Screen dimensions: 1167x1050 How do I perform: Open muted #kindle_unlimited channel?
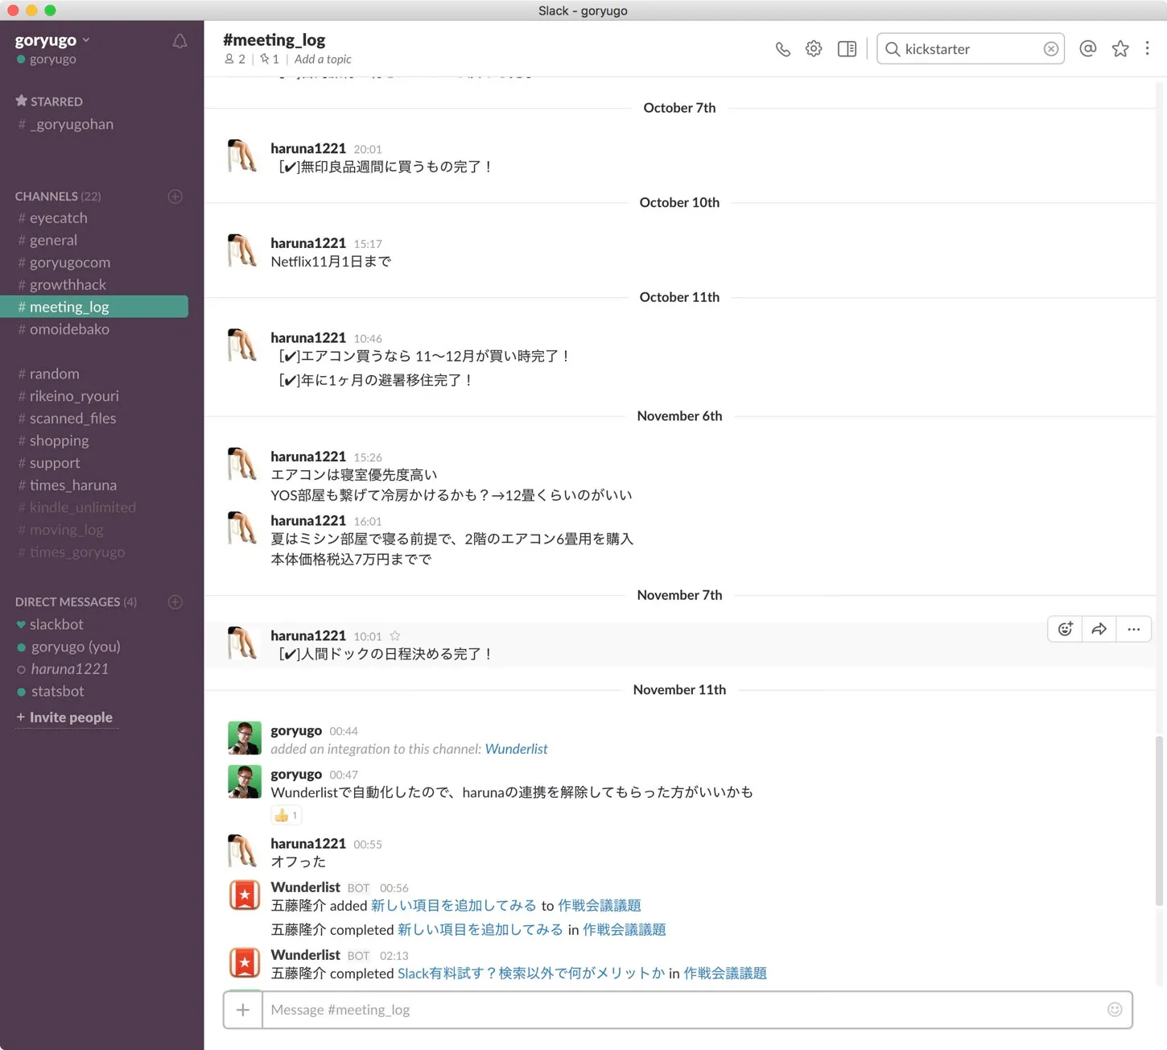[77, 507]
